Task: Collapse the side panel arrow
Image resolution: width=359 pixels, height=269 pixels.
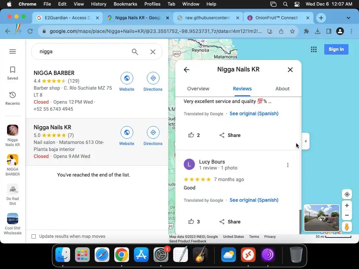Action: tap(305, 141)
